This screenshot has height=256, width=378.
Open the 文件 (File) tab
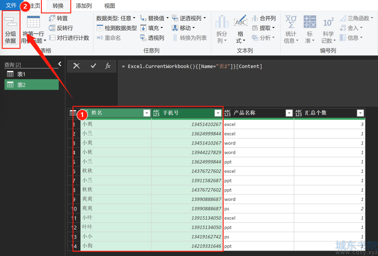point(11,5)
